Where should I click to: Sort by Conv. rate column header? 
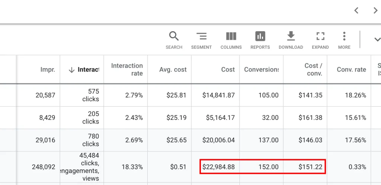click(351, 70)
